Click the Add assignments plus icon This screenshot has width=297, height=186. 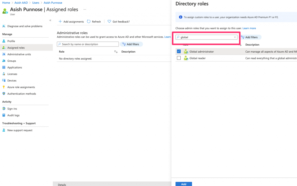(60, 21)
